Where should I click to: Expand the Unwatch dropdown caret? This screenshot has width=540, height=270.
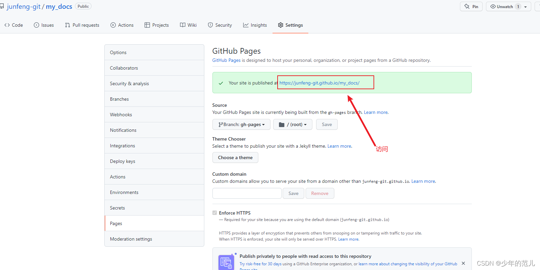click(525, 7)
